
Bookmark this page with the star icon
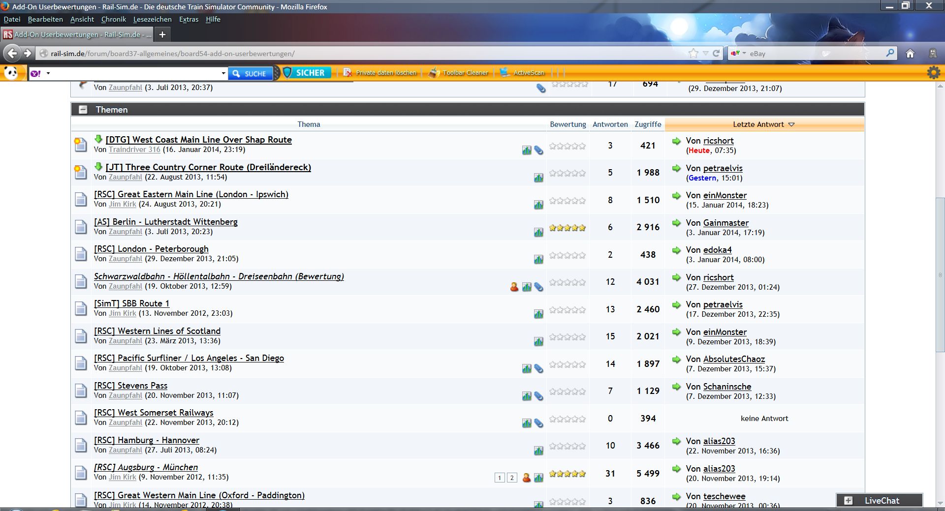[x=693, y=53]
